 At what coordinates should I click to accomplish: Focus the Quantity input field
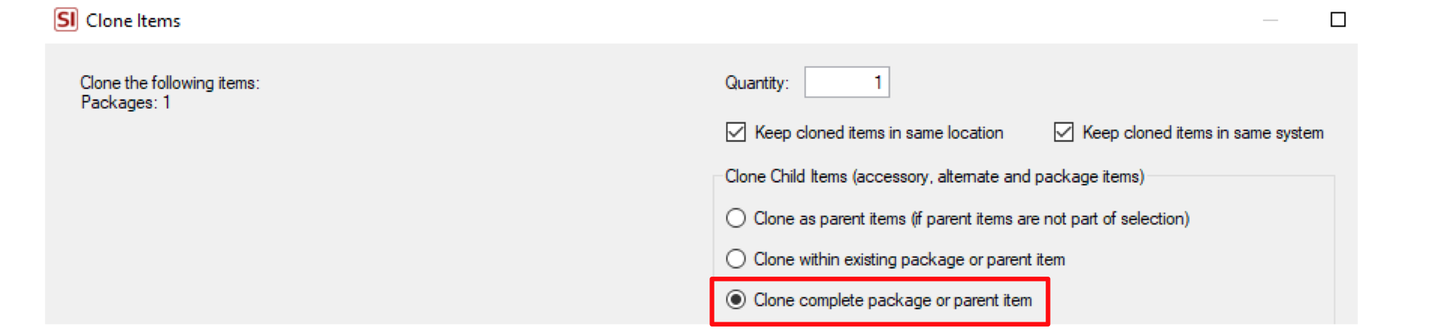(846, 83)
